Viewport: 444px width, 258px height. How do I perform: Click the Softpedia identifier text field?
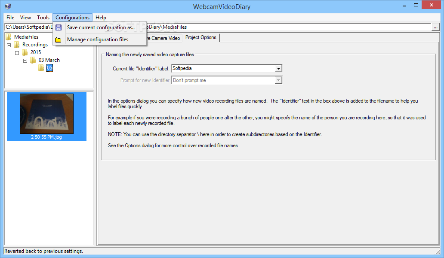point(223,68)
